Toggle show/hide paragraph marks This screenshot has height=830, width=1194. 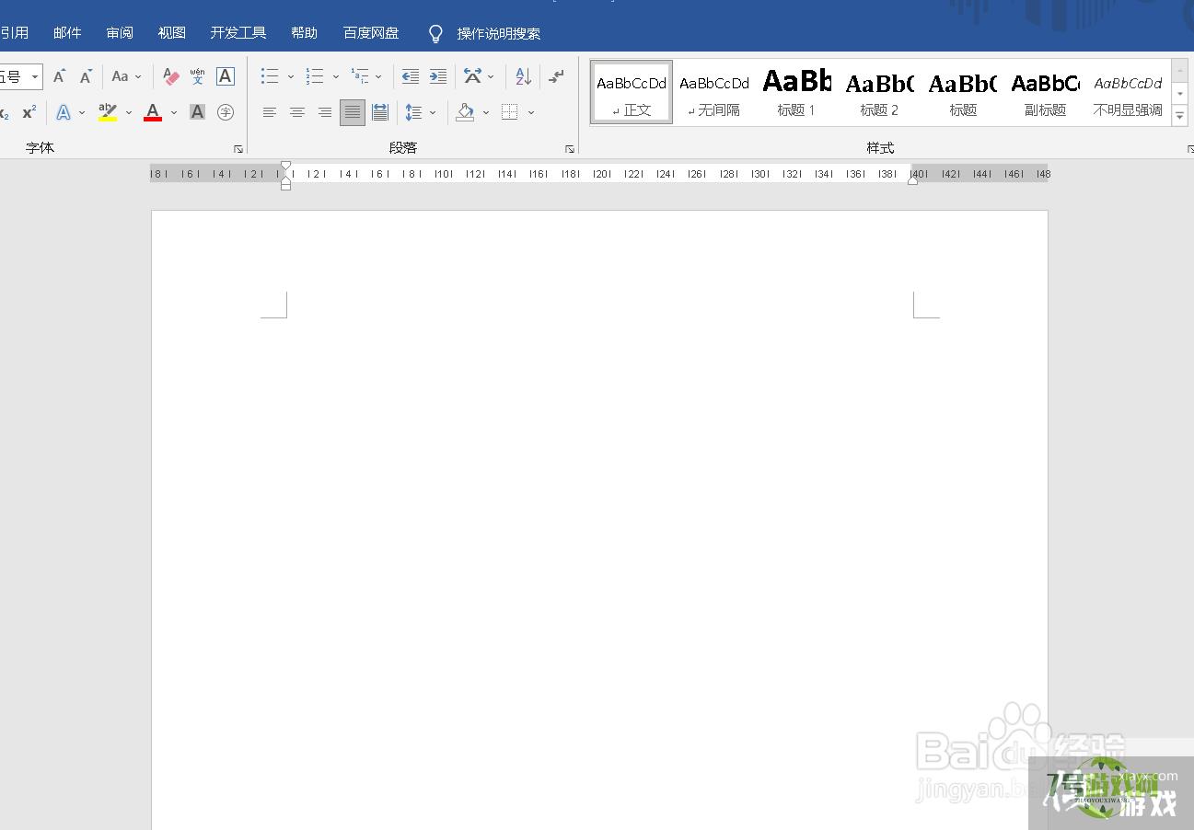pyautogui.click(x=556, y=76)
